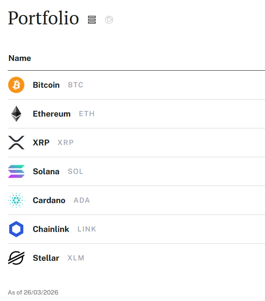The height and width of the screenshot is (301, 265).
Task: Select the Chainlink name text
Action: [51, 229]
